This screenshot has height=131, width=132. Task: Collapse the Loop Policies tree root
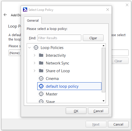click(x=30, y=47)
